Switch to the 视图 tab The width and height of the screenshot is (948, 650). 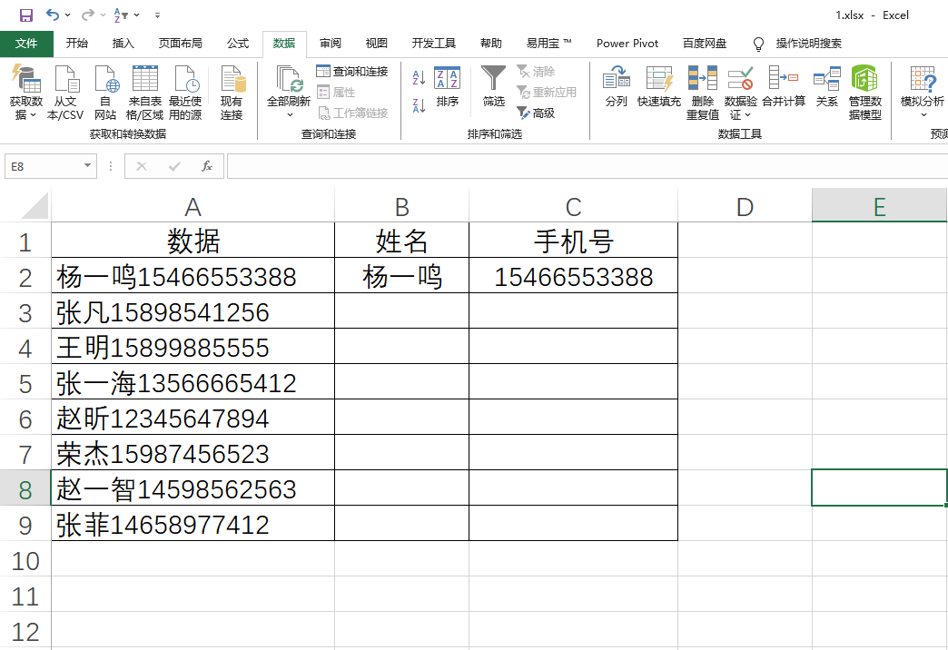[x=376, y=44]
